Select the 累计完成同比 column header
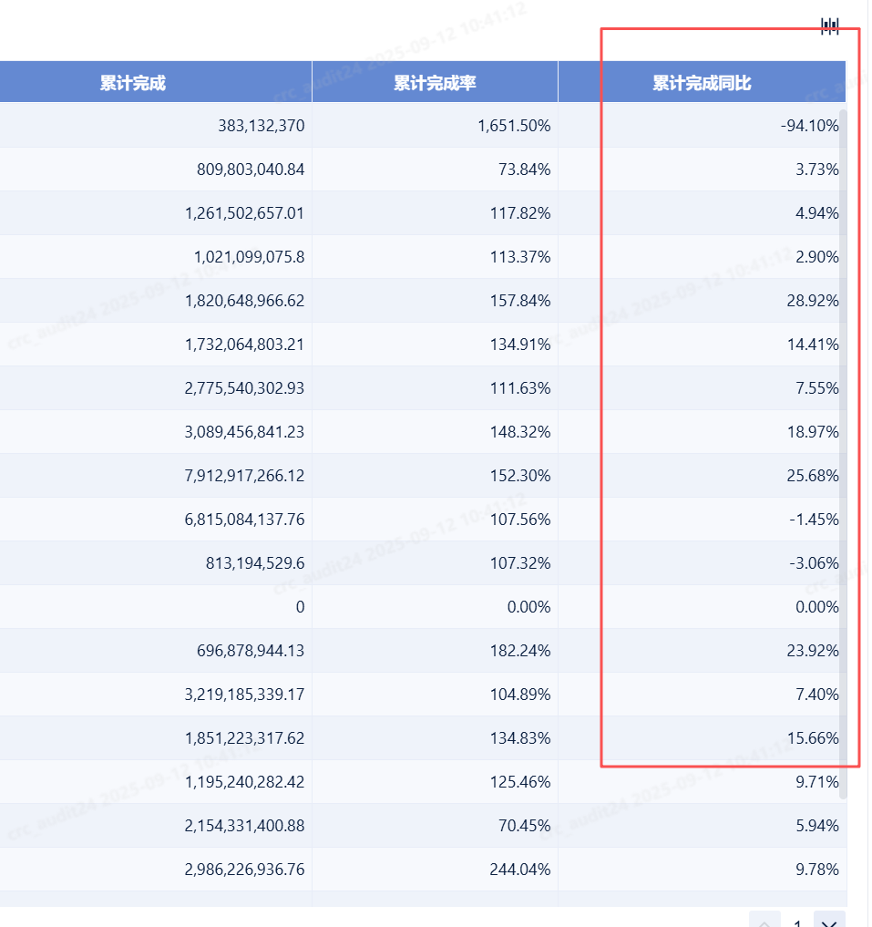 (702, 83)
